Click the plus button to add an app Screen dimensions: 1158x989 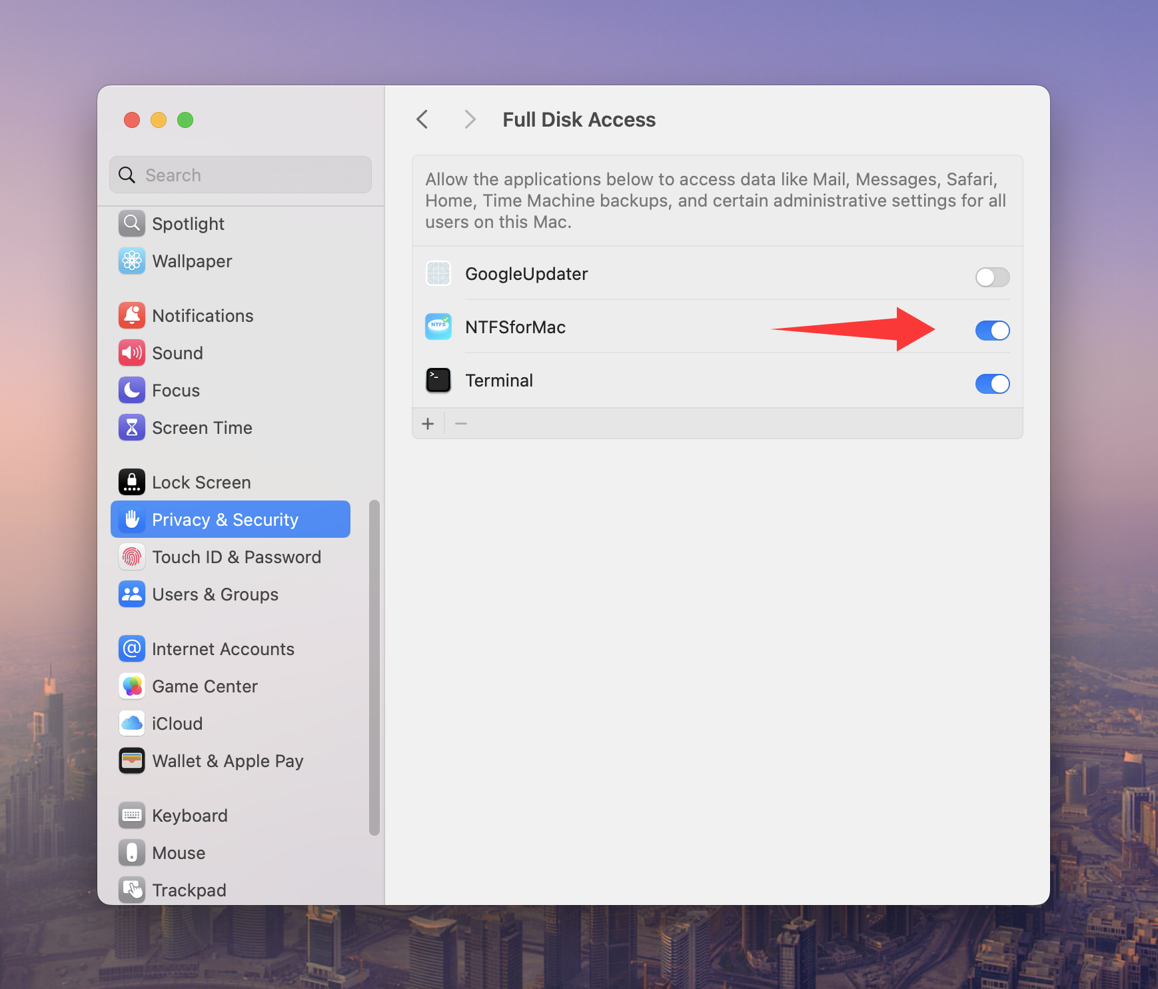(428, 423)
